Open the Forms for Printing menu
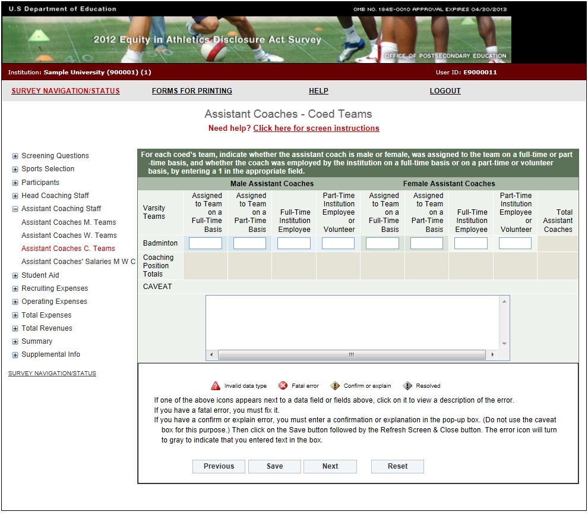 (x=192, y=91)
